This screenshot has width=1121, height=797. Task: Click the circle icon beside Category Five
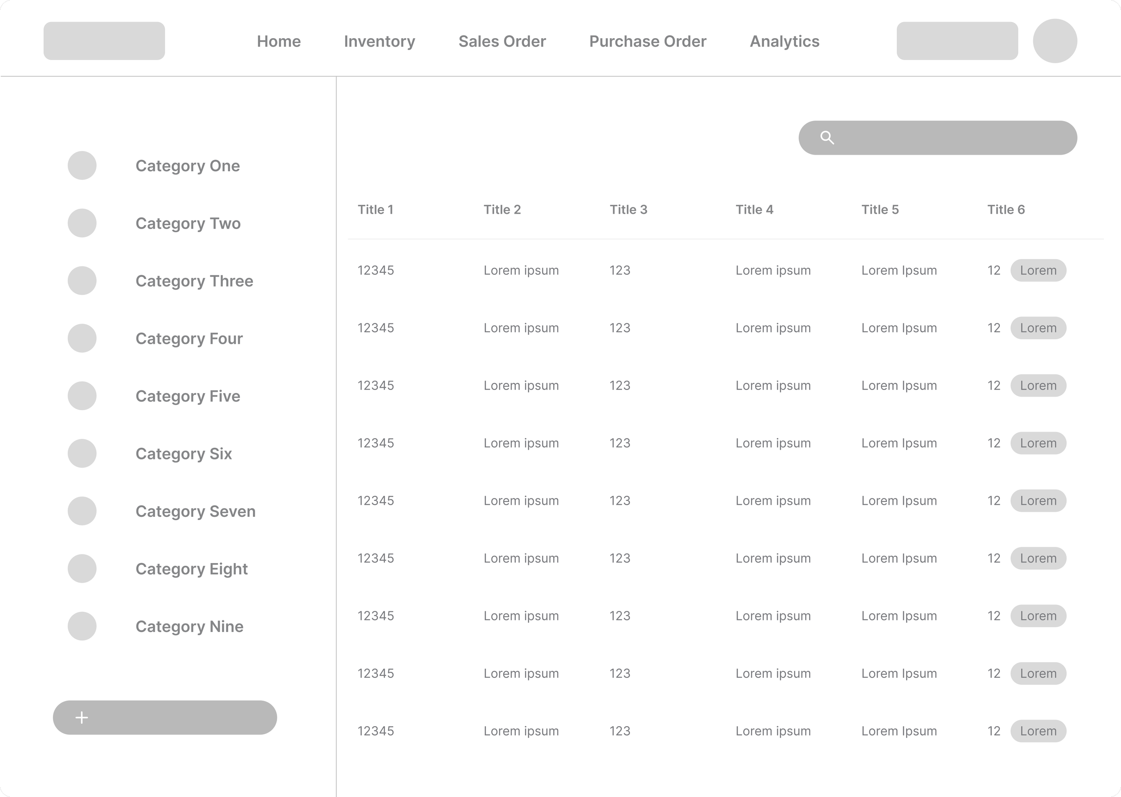(x=82, y=396)
